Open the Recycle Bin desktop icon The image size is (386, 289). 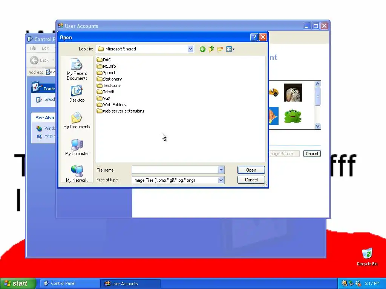pos(367,257)
